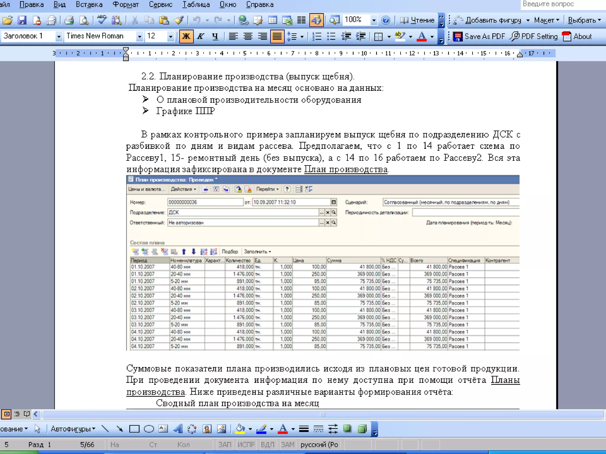Toggle italic formatting (К)
This screenshot has height=454, width=606.
pyautogui.click(x=201, y=36)
